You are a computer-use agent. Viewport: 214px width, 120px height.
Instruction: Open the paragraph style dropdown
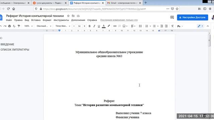tap(44, 26)
